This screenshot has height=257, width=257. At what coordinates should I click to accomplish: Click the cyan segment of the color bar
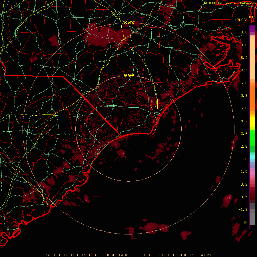point(252,157)
